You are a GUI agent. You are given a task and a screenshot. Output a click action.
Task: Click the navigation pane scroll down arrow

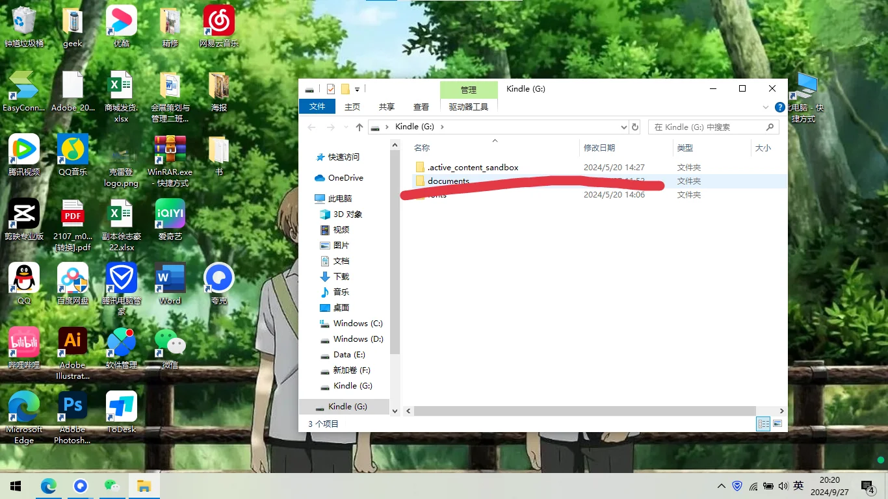[x=395, y=411]
